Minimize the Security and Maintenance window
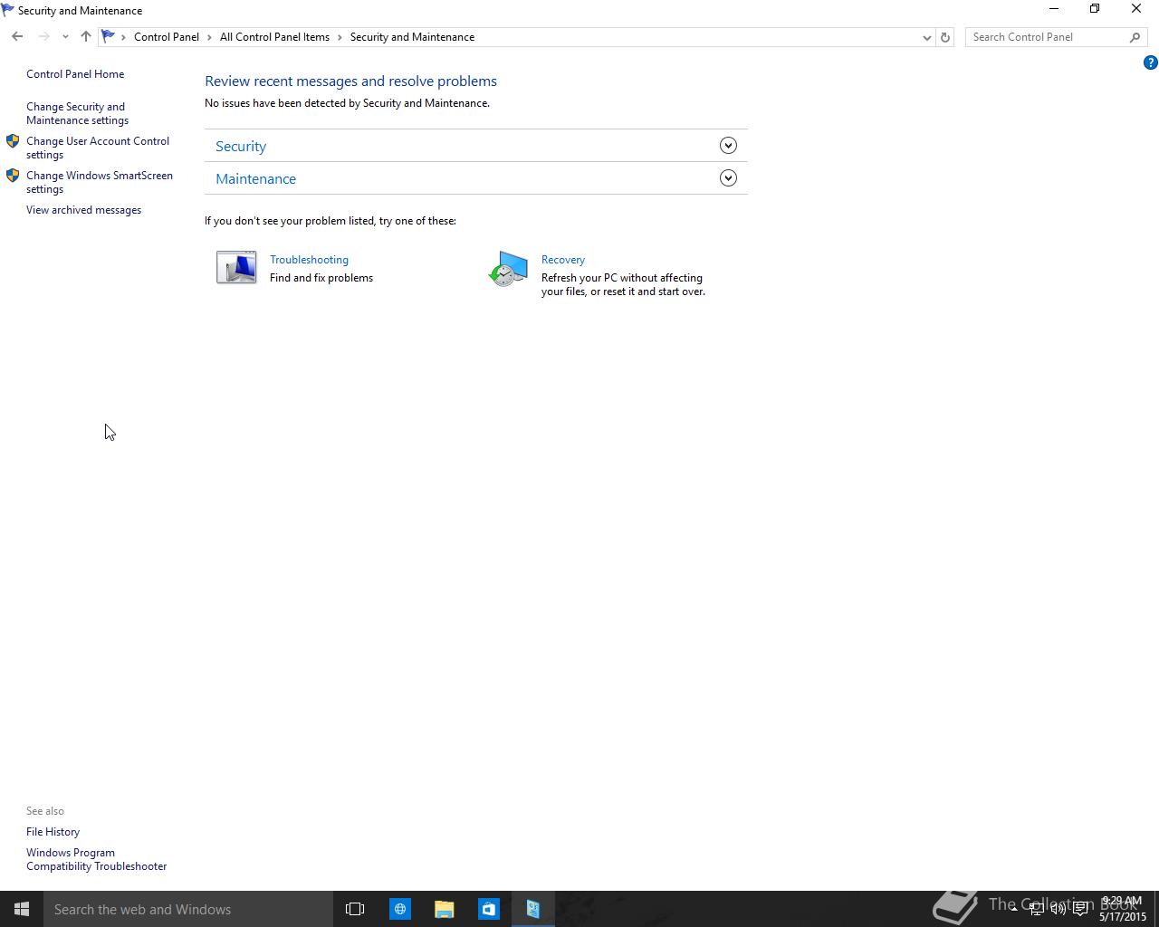1159x927 pixels. [x=1053, y=9]
